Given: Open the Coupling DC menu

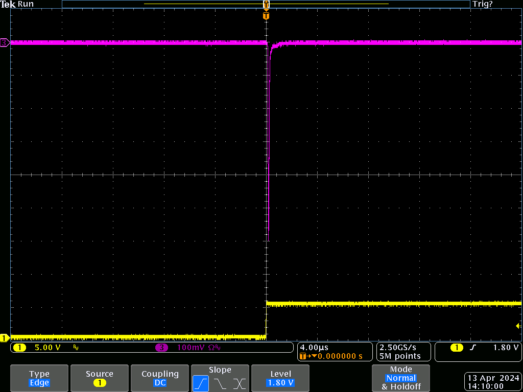Looking at the screenshot, I should pos(160,378).
